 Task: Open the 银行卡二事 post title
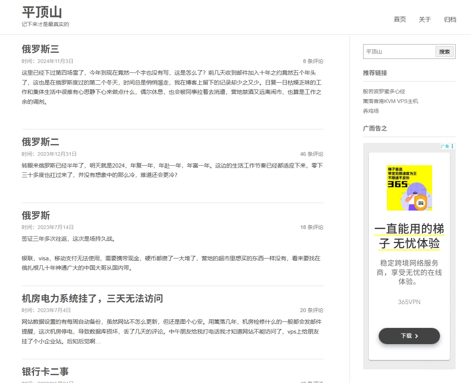pyautogui.click(x=45, y=372)
